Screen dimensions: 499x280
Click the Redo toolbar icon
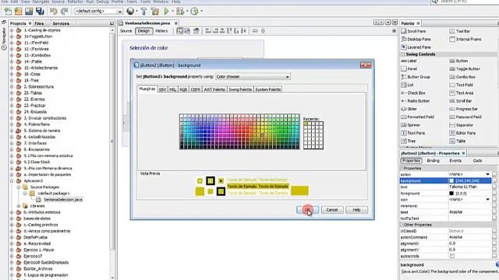point(64,12)
